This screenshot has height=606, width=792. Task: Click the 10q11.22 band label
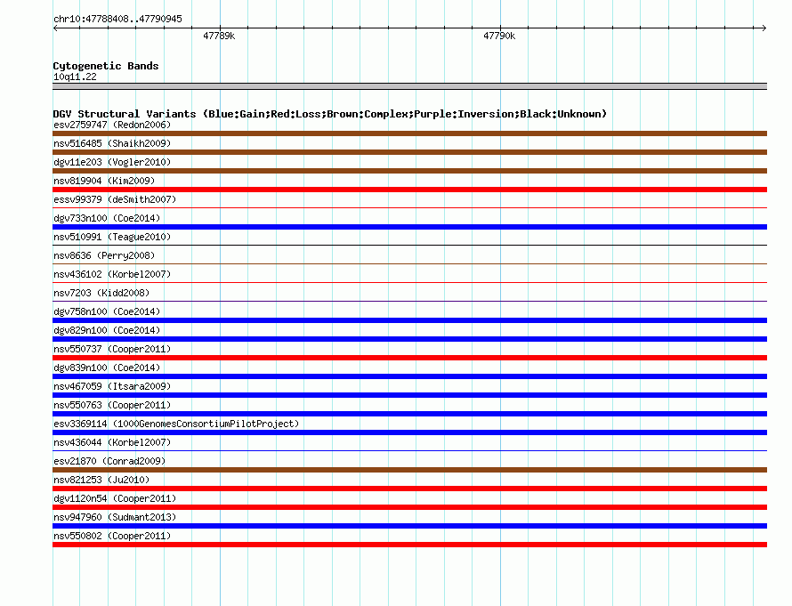[75, 77]
